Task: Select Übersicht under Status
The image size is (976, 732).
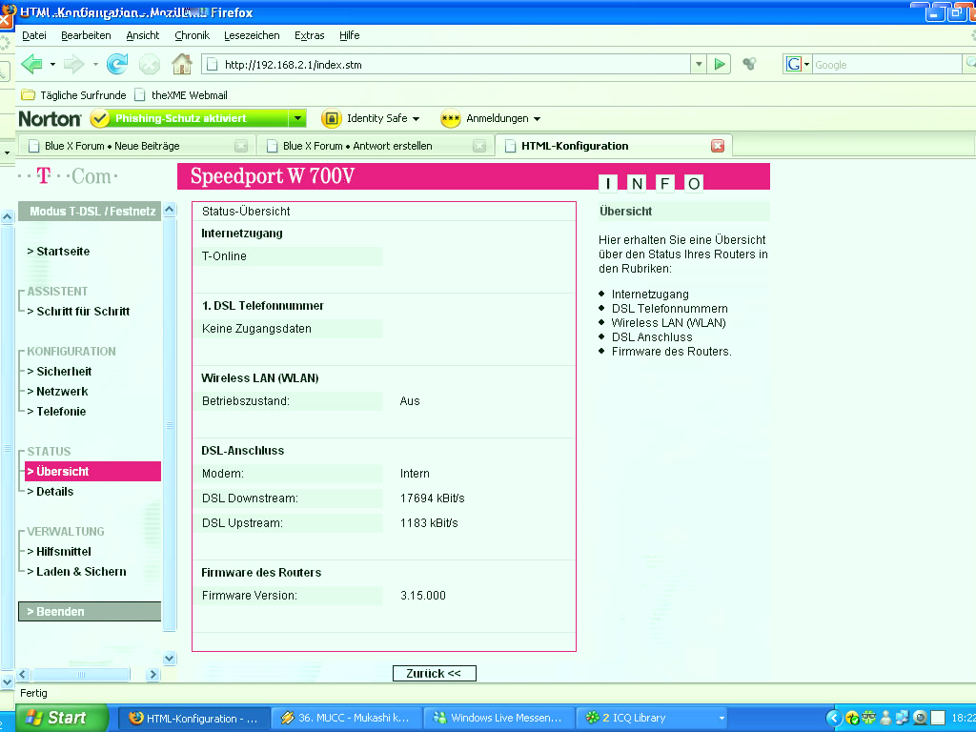Action: pos(92,471)
